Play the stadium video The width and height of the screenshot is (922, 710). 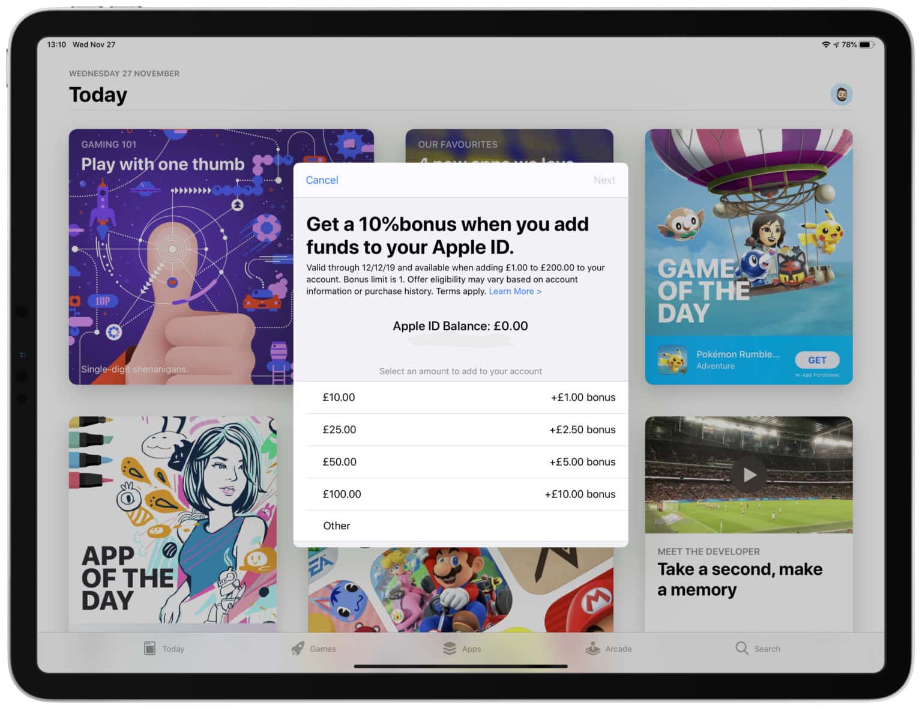coord(749,475)
